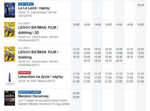Select first-column 13:15 LEGO Batman dubbing showtime
The image size is (150, 111).
[76, 49]
